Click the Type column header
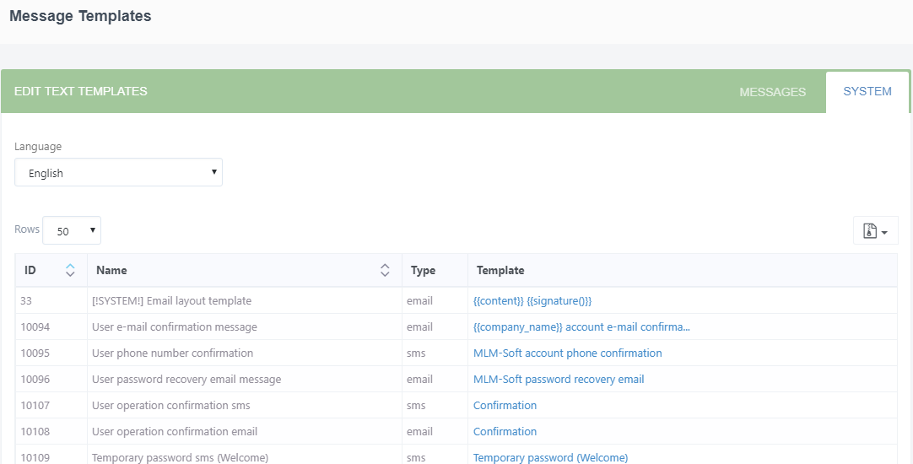 pos(423,270)
